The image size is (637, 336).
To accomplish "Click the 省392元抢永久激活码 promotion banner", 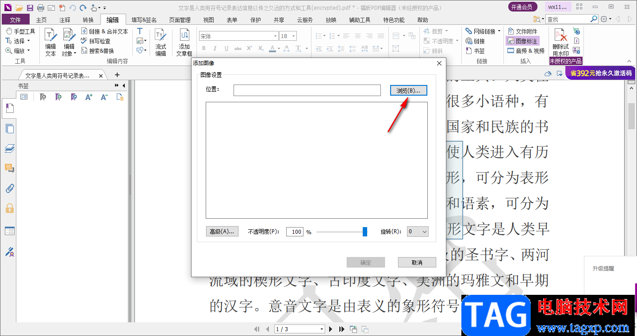I will pos(601,73).
